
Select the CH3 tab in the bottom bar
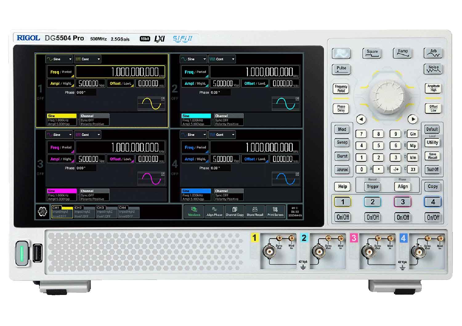[x=106, y=212]
